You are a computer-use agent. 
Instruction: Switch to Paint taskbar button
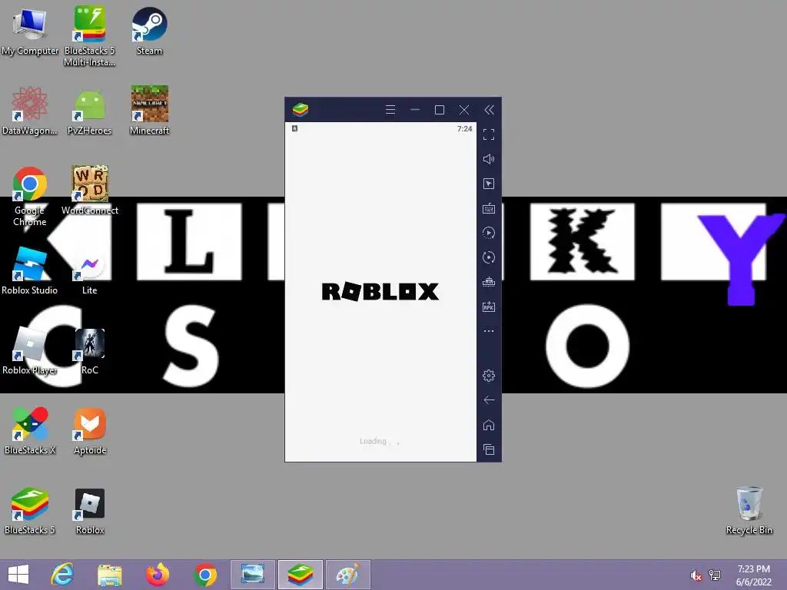tap(348, 575)
